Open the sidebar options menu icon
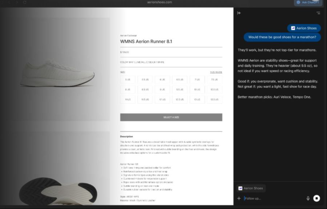327x209 pixels. pyautogui.click(x=318, y=13)
